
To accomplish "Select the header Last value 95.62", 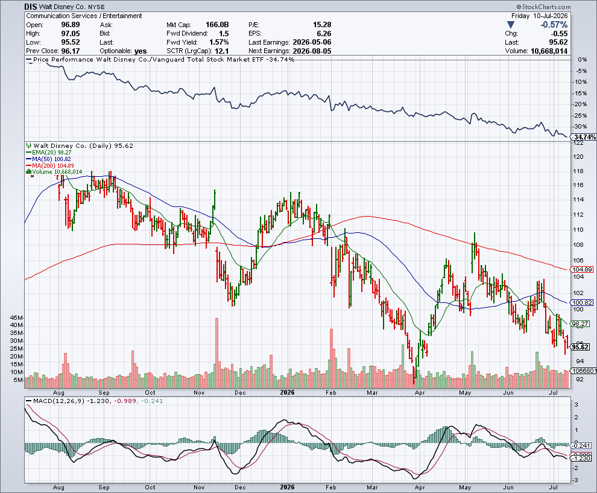I will [x=558, y=42].
